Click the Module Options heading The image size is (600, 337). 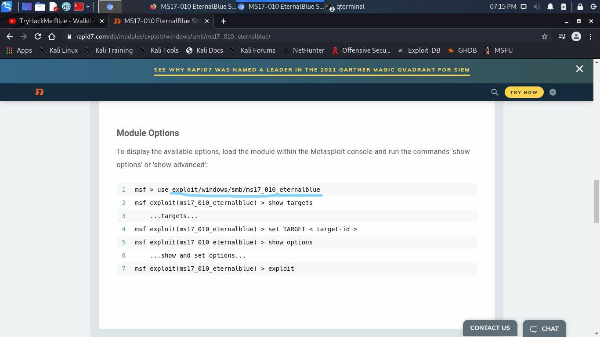tap(148, 133)
